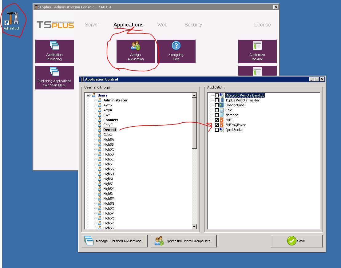The width and height of the screenshot is (341, 268).
Task: Click the Application Control title bar icon
Action: point(82,79)
